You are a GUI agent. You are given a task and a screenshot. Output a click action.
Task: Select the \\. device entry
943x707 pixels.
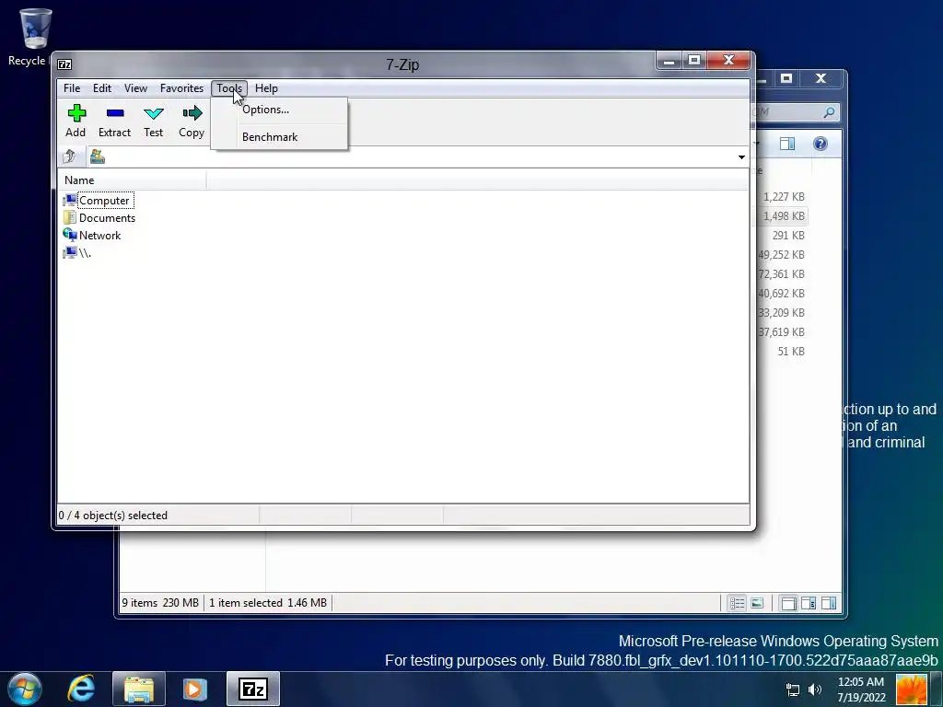point(77,252)
